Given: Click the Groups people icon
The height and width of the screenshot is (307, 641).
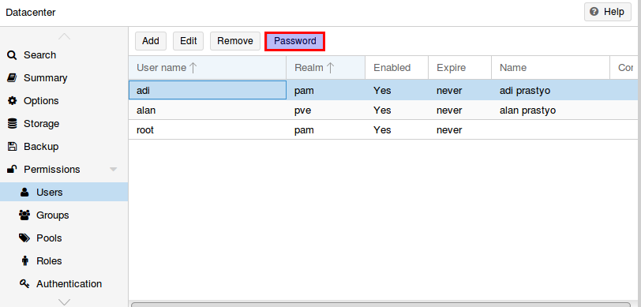Looking at the screenshot, I should [x=25, y=215].
